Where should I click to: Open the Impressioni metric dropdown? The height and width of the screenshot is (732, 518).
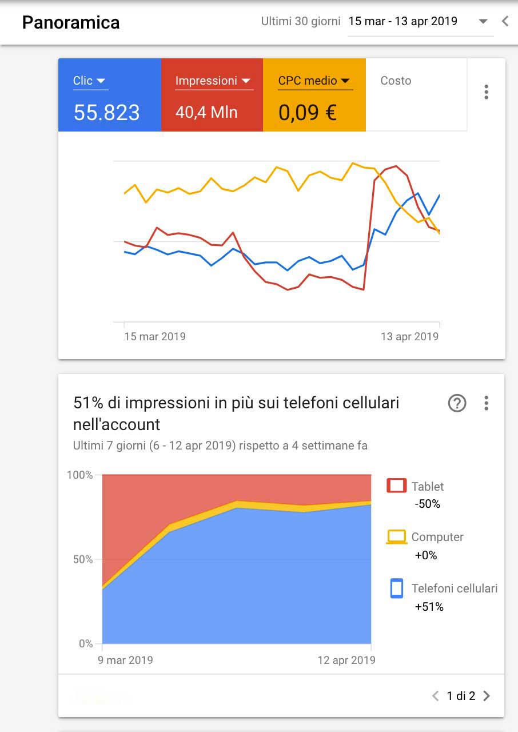point(213,81)
